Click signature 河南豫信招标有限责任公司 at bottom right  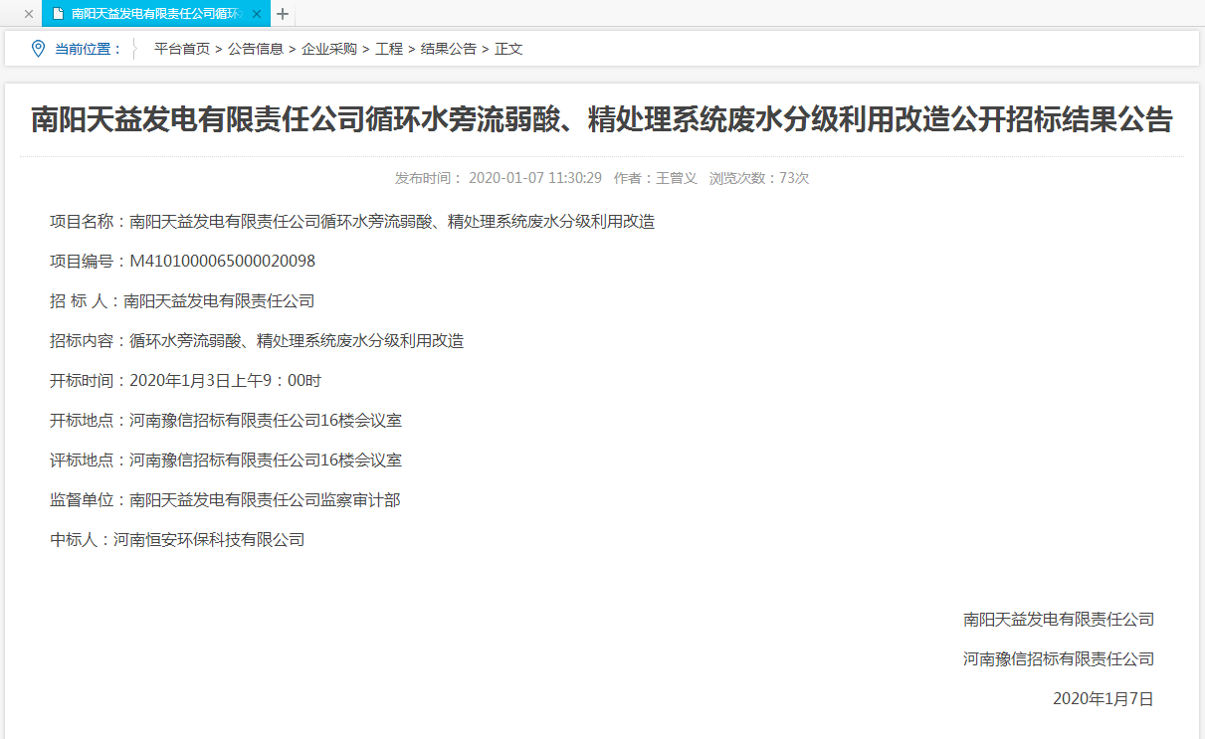[1059, 658]
